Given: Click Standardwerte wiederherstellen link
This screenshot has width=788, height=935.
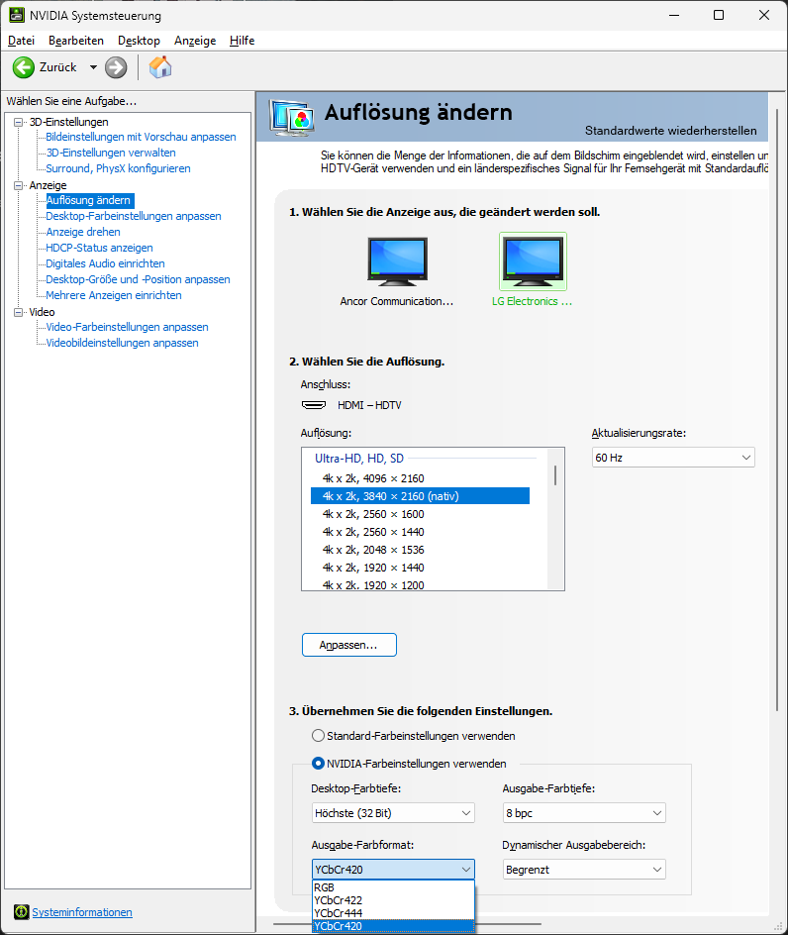Looking at the screenshot, I should tap(670, 131).
